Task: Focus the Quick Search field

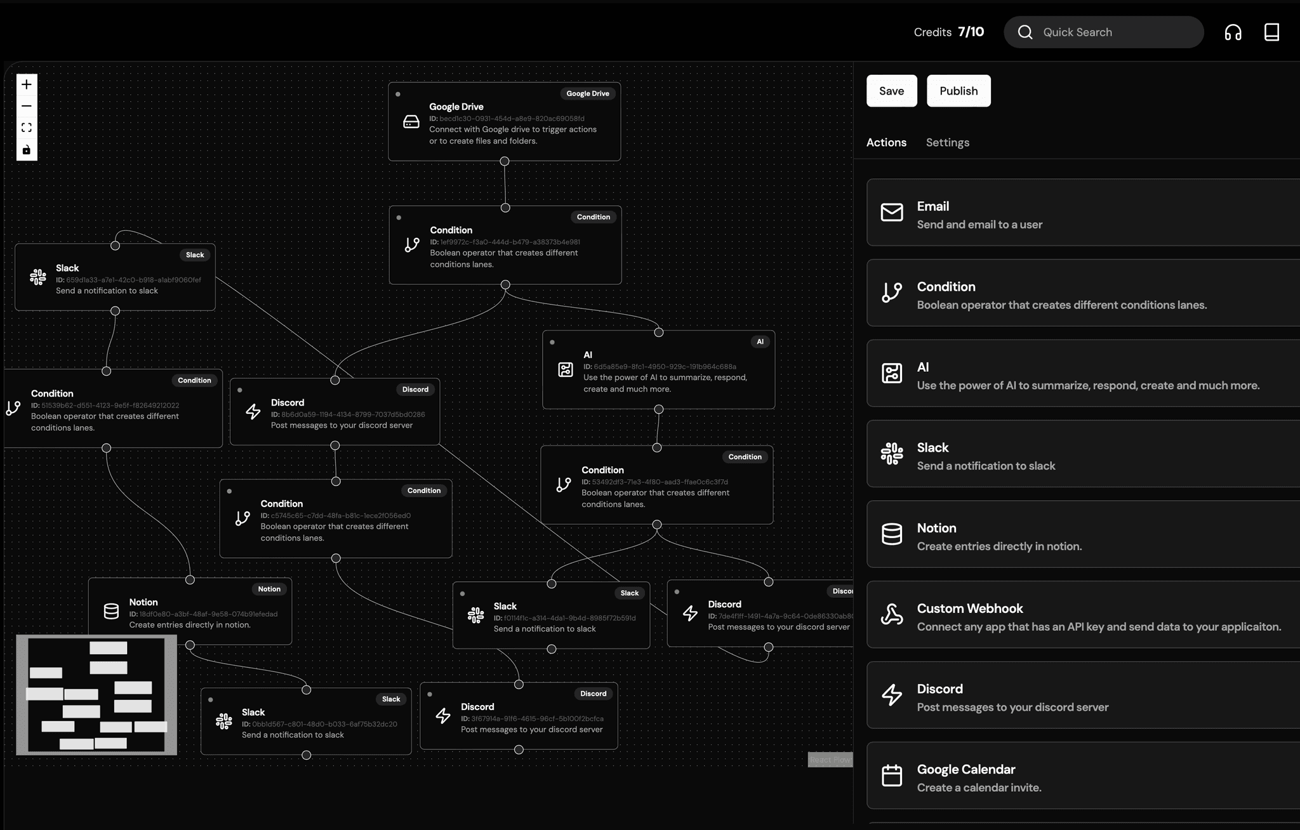Action: (x=1117, y=32)
